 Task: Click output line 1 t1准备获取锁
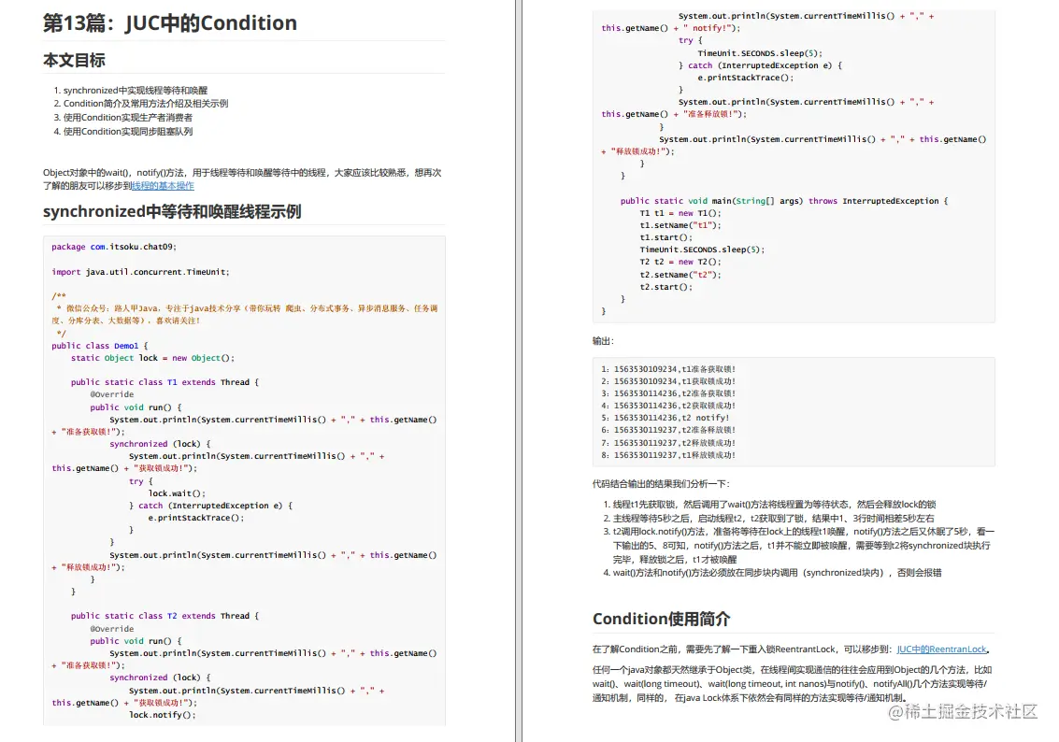pyautogui.click(x=668, y=368)
